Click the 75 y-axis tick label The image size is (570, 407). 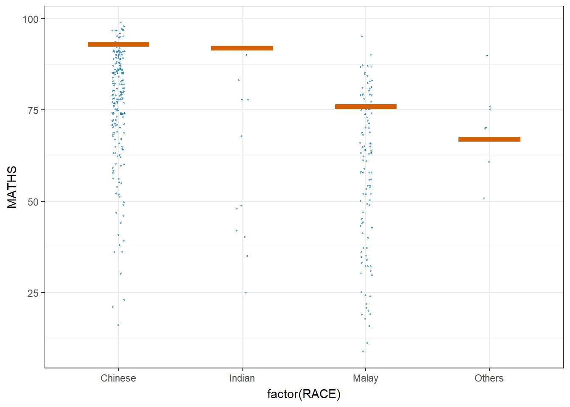click(33, 111)
